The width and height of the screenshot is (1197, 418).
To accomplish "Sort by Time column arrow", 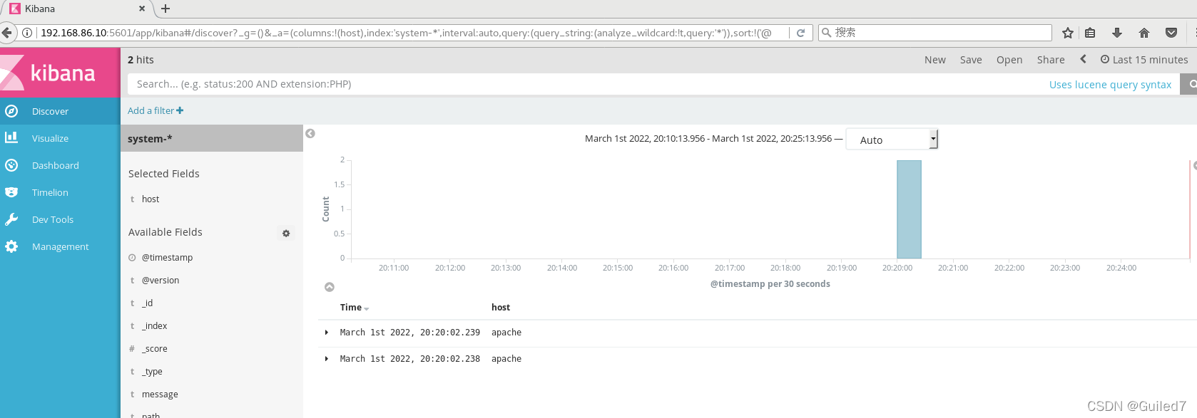I will coord(367,308).
